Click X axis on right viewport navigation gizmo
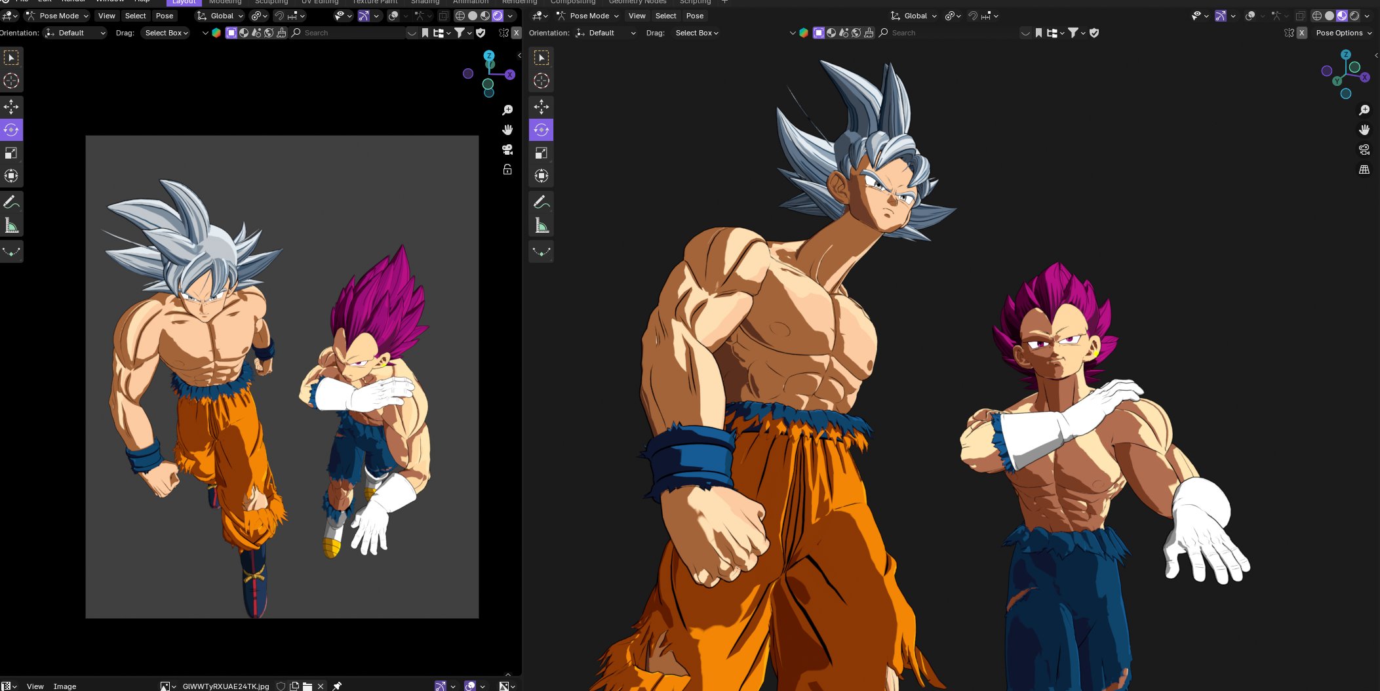1380x691 pixels. click(1365, 77)
